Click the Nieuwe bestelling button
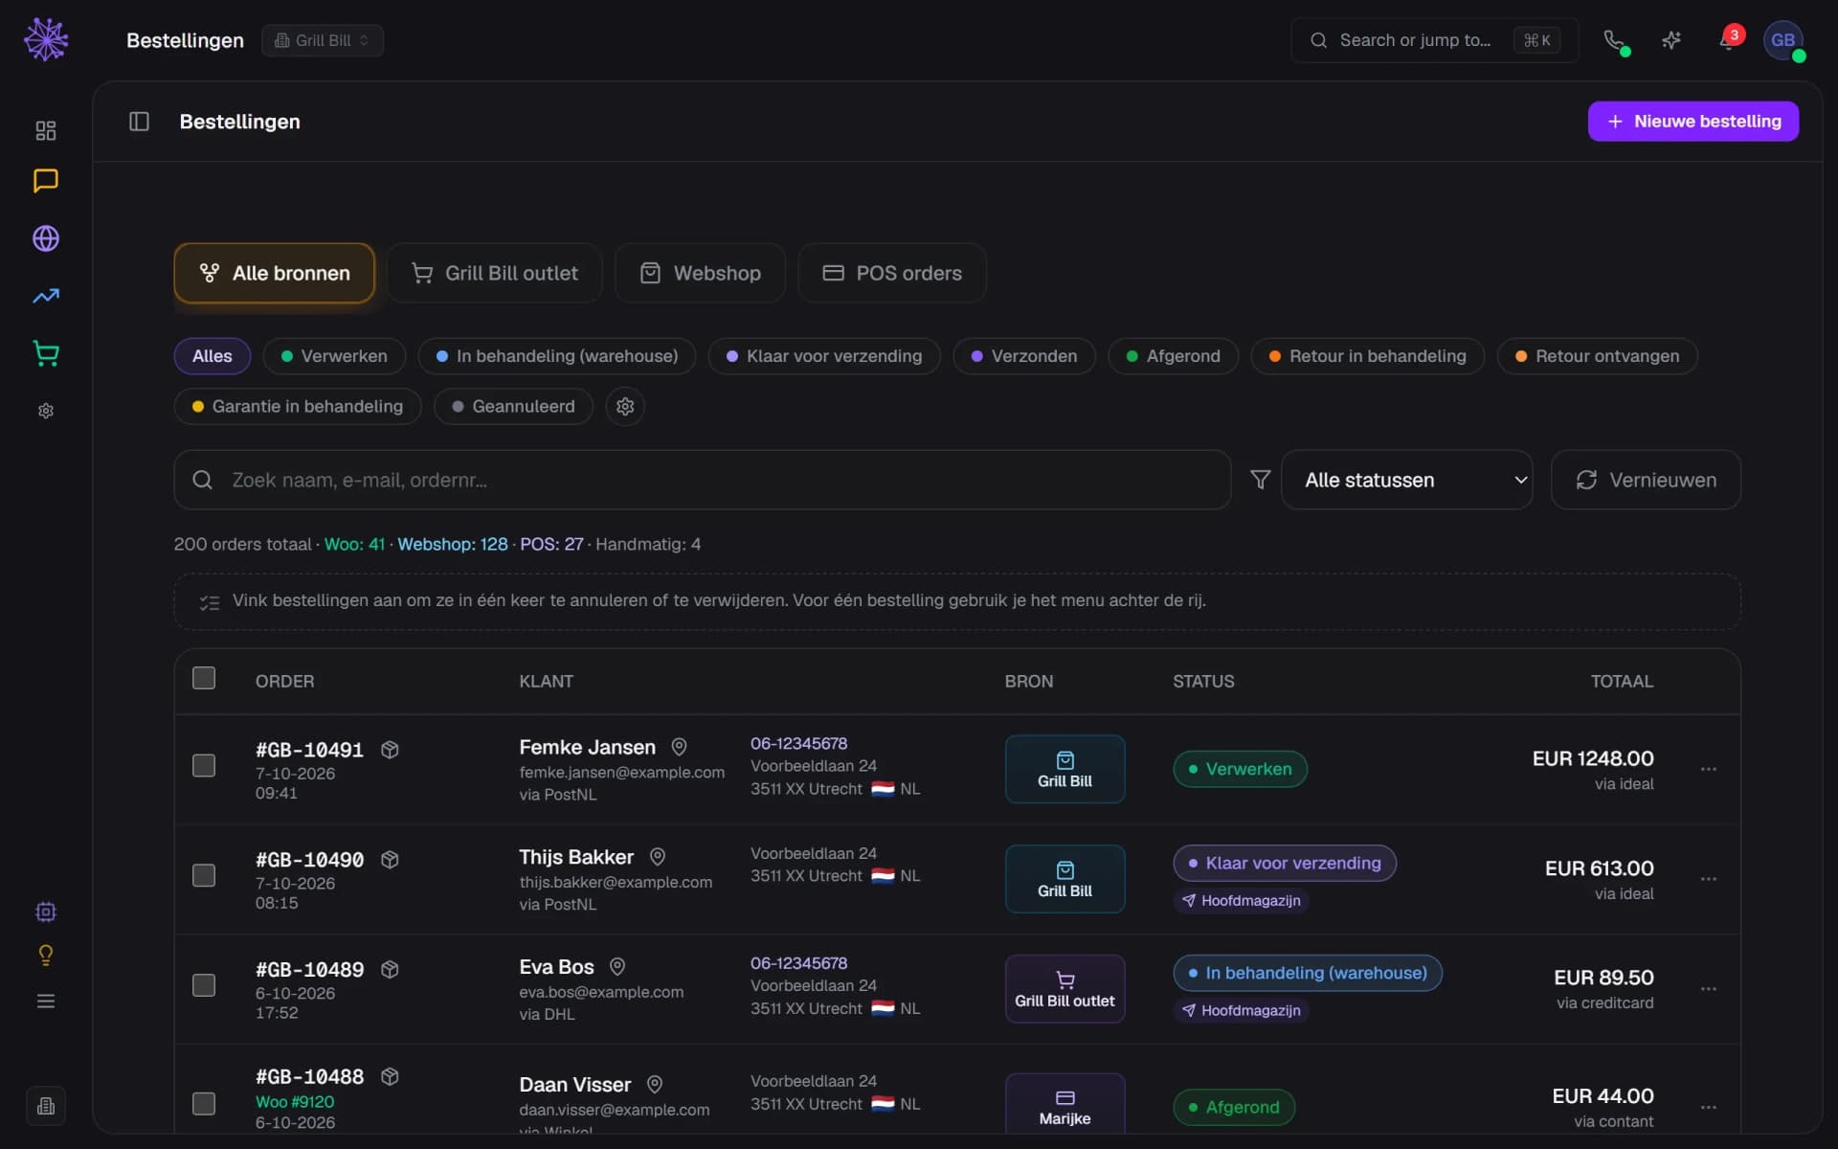Screen dimensions: 1838x1149 point(1692,122)
